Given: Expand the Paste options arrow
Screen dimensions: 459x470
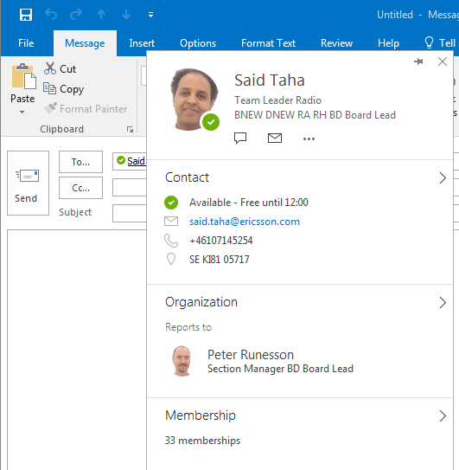Looking at the screenshot, I should click(x=22, y=113).
